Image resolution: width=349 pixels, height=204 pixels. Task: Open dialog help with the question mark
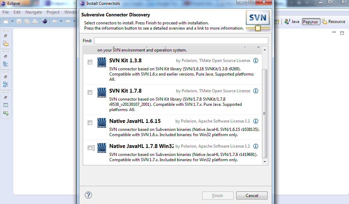88,195
